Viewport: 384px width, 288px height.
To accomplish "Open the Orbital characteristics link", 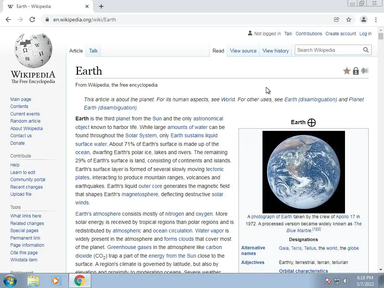I will click(303, 271).
